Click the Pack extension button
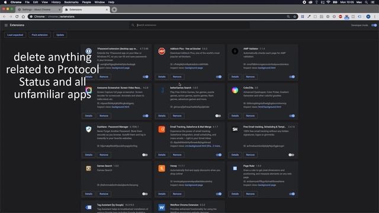 (x=40, y=35)
